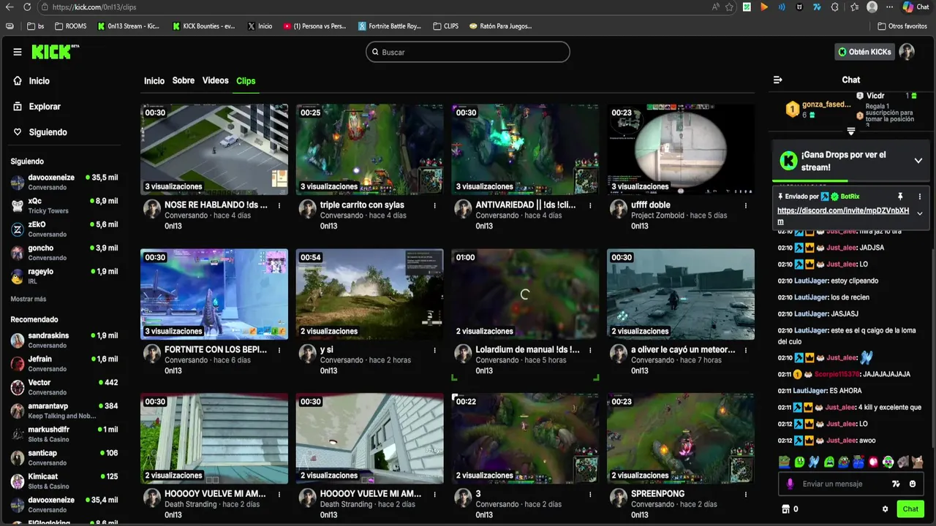Open recommended channel sandraskins
936x526 pixels.
pos(64,340)
